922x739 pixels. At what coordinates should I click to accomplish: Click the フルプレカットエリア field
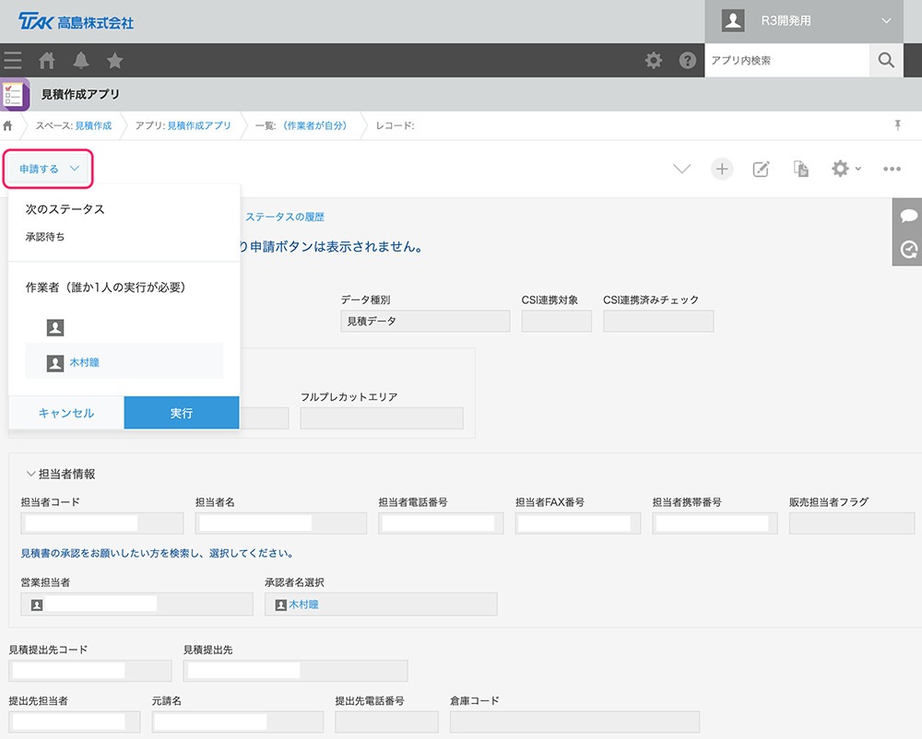tap(382, 418)
